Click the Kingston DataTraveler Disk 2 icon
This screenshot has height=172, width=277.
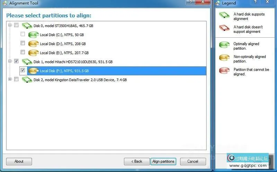point(27,80)
